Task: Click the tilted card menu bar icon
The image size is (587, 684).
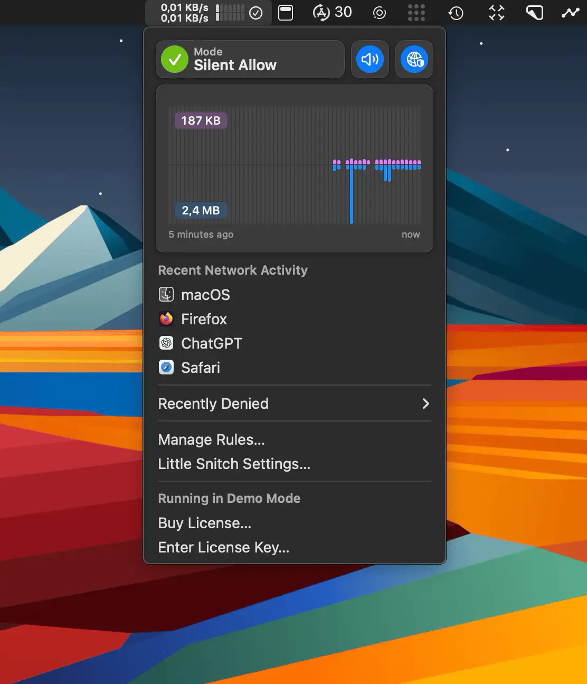Action: tap(534, 13)
